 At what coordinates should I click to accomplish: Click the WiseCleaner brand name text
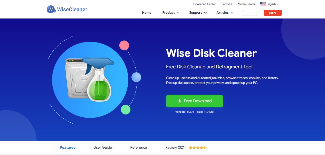[x=72, y=10]
